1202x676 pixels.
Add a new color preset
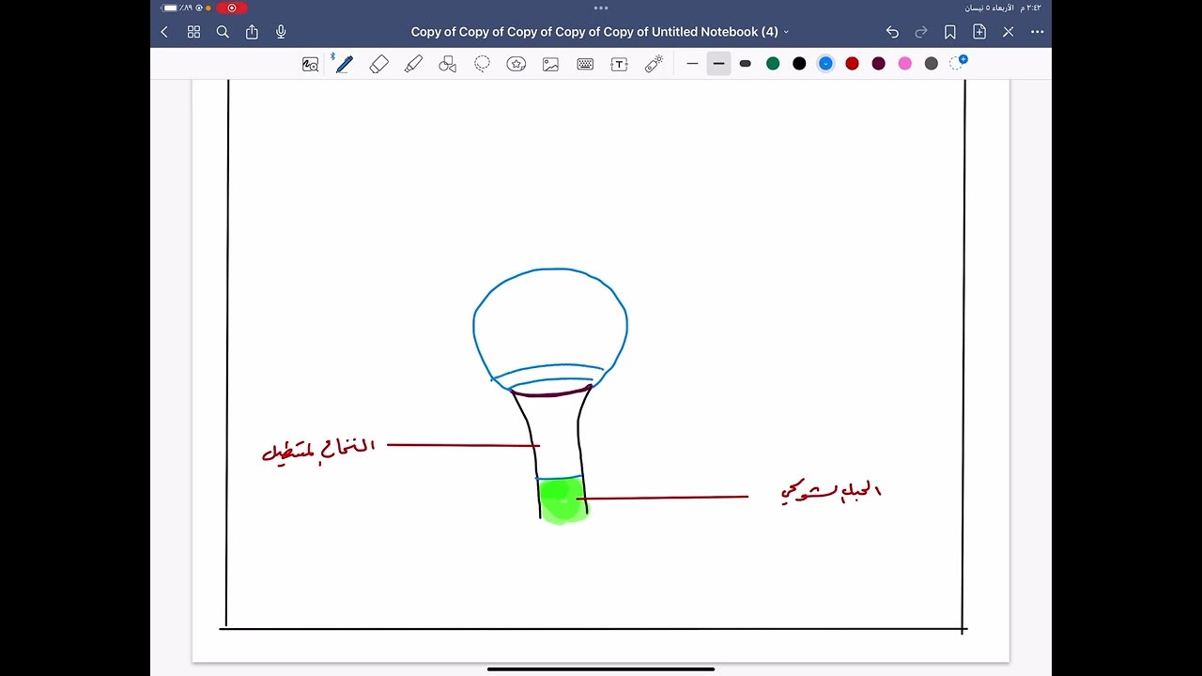coord(958,63)
